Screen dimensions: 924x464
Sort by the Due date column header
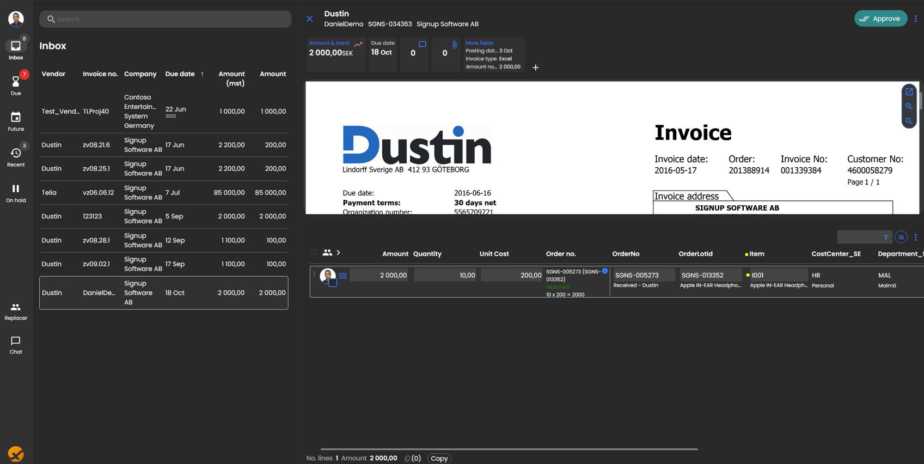point(180,74)
